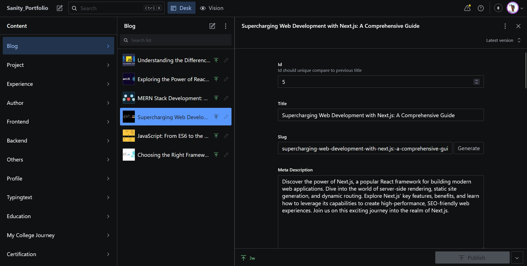Open thumbnail of Understanding the Difference post
Screen dimensions: 527x266
(129, 60)
